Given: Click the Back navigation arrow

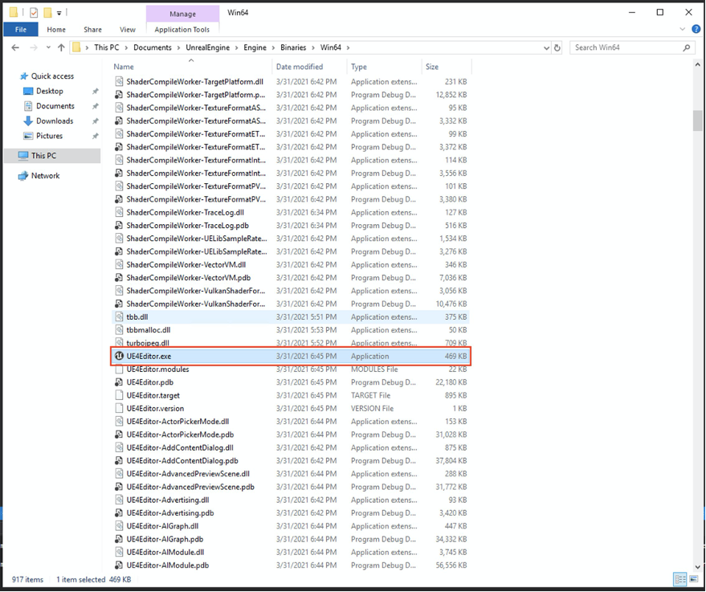Looking at the screenshot, I should coord(15,47).
